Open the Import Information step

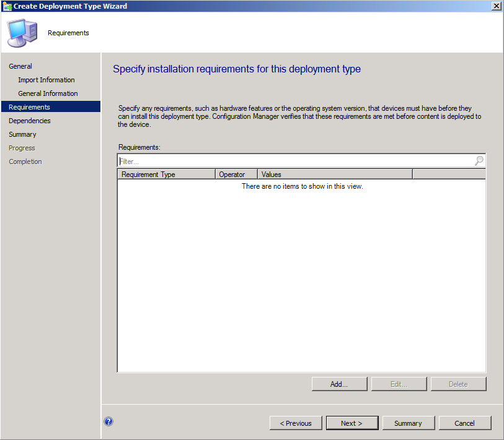coord(47,80)
